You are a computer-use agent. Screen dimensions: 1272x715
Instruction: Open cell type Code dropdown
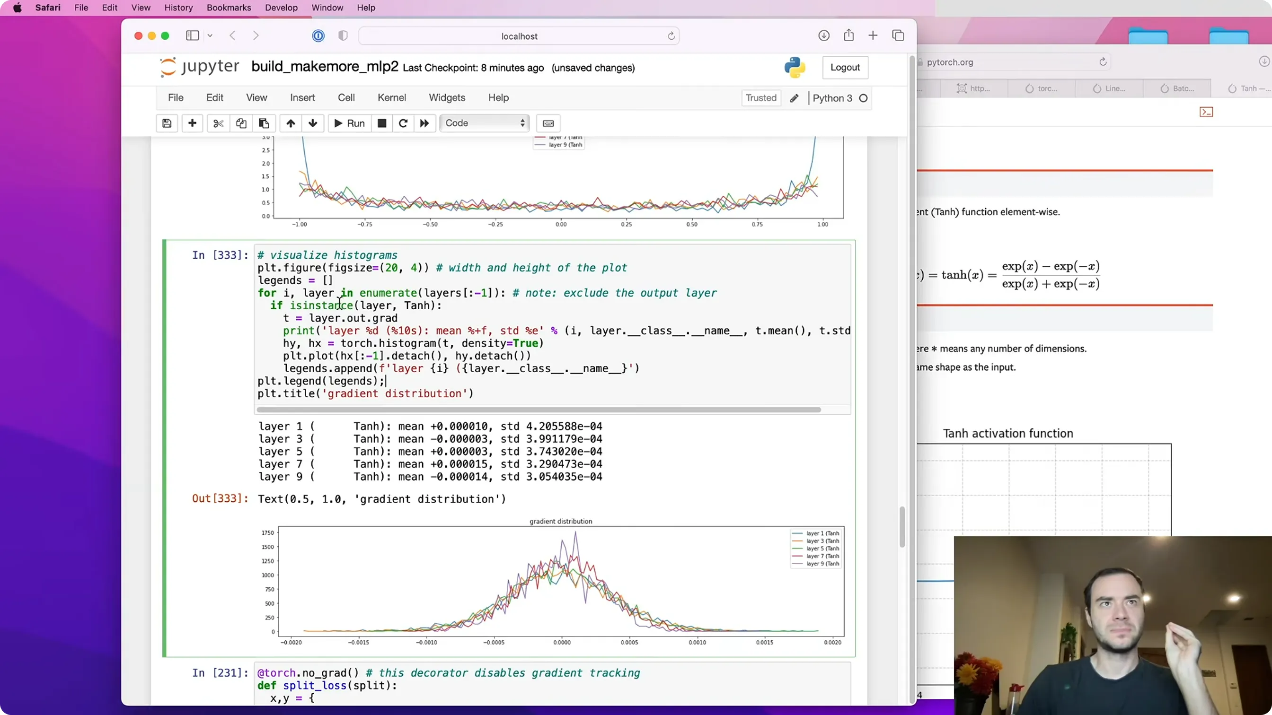[485, 123]
